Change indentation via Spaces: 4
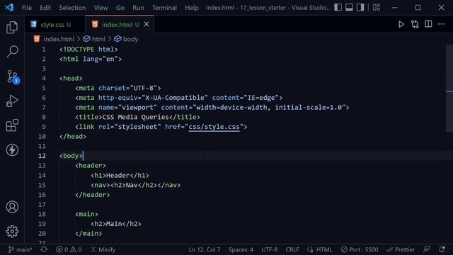Screen dimensions: 453x255 (x=241, y=249)
